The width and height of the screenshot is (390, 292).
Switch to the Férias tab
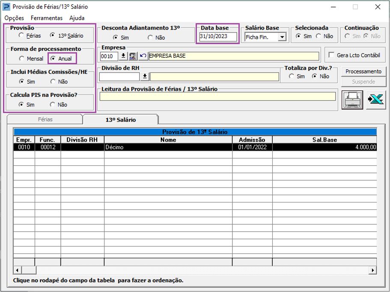point(45,119)
